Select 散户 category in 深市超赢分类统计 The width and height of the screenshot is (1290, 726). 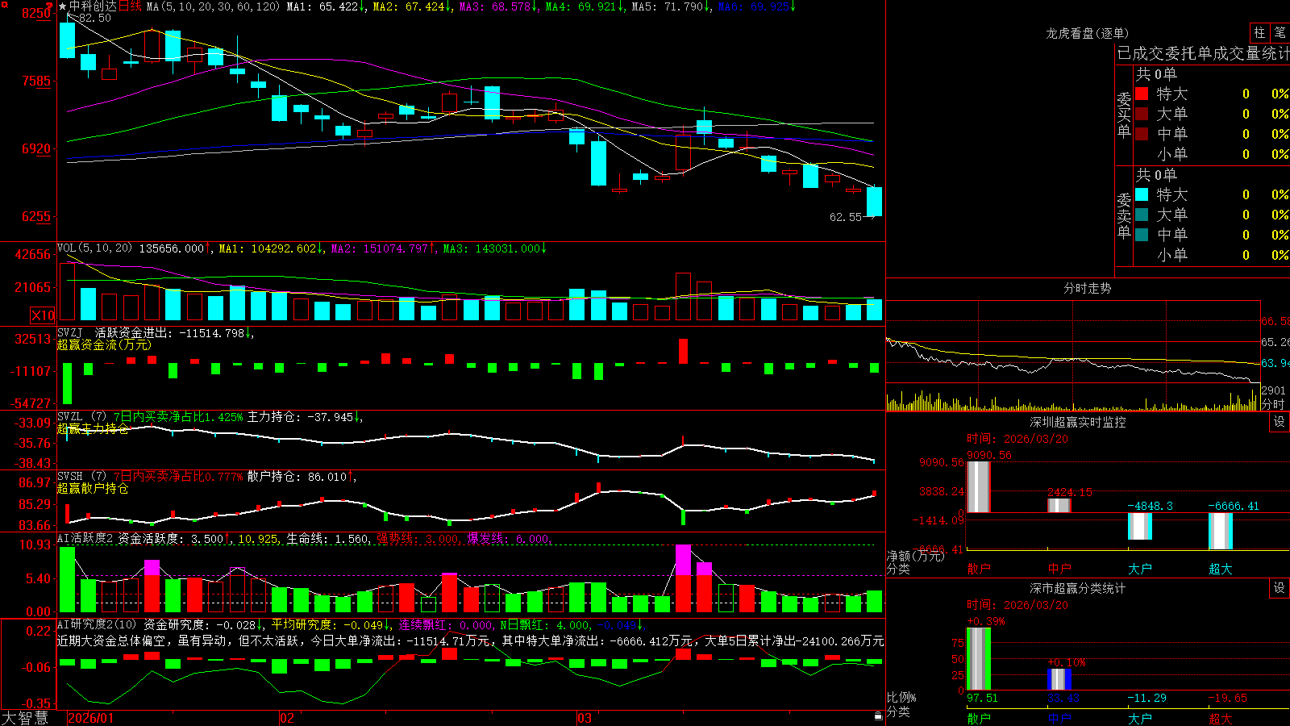[979, 719]
